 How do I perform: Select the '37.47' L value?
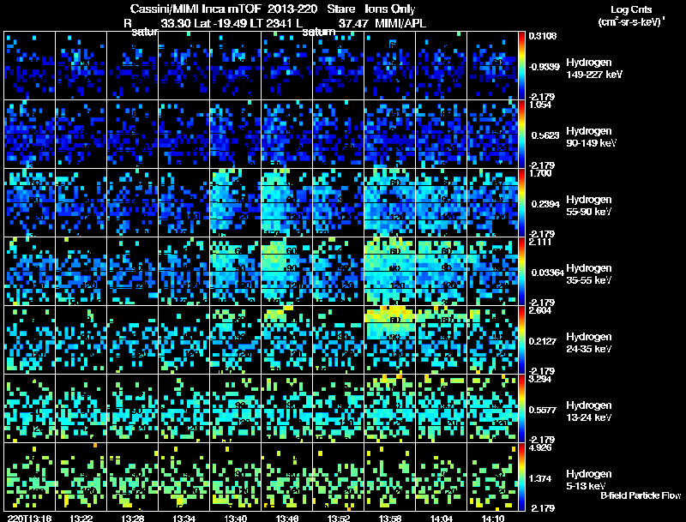click(352, 23)
